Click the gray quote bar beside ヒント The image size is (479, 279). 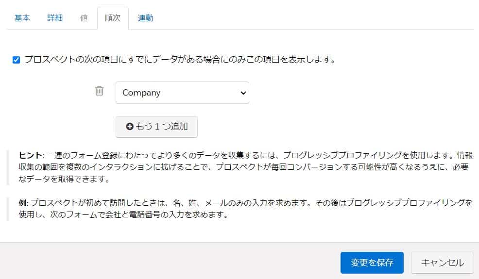point(8,167)
